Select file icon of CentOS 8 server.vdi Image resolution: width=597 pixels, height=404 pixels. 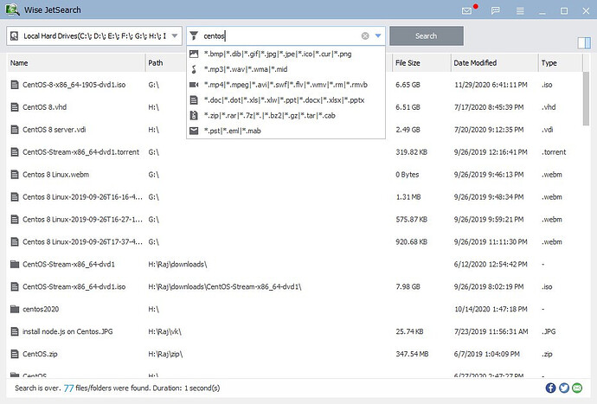15,130
